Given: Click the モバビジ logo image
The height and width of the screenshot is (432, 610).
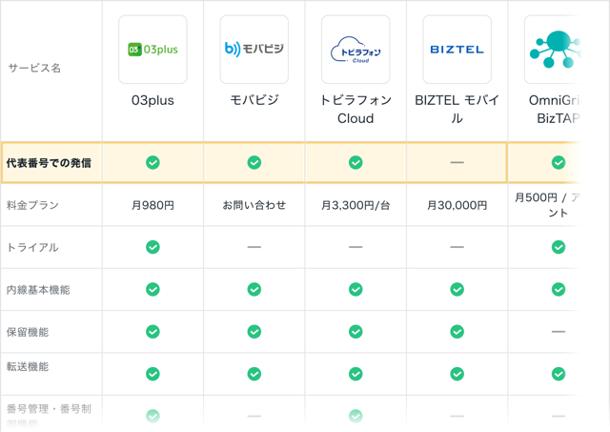Looking at the screenshot, I should pyautogui.click(x=254, y=50).
